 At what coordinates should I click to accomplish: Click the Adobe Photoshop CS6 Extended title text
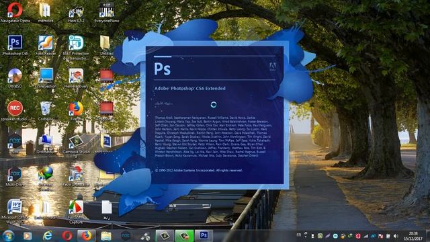189,88
